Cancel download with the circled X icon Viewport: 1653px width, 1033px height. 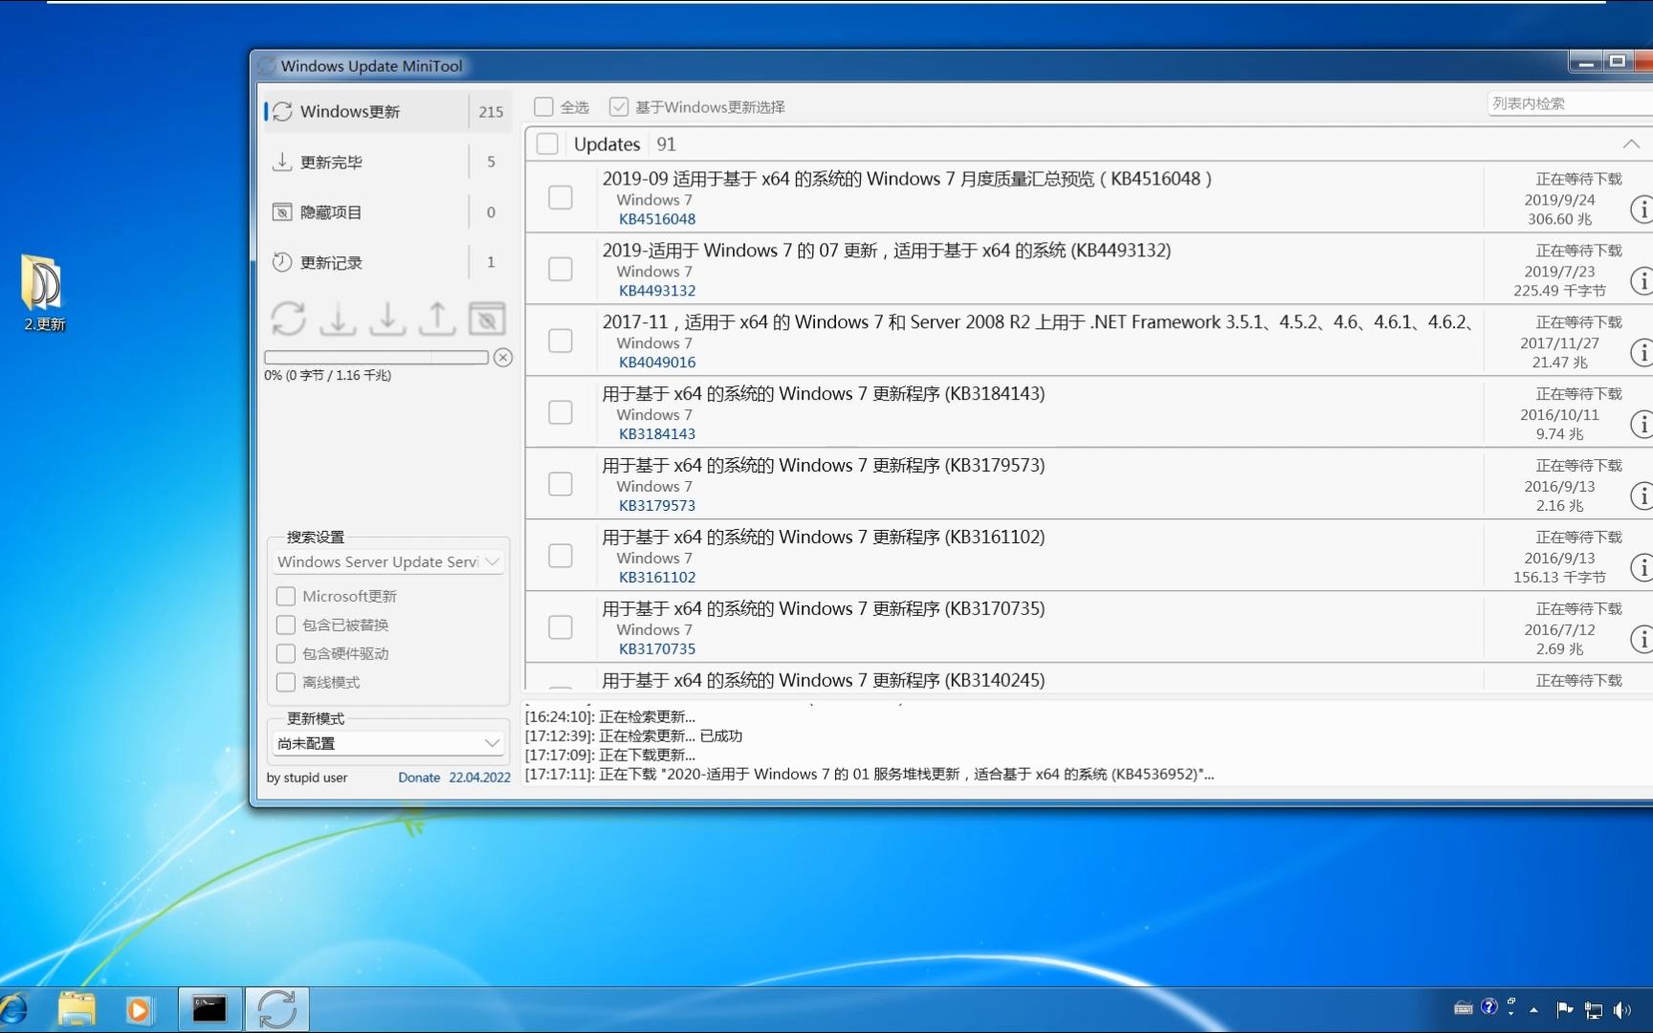[x=503, y=358]
